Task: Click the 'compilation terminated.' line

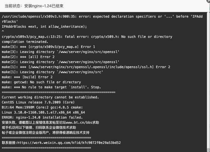Action: click(x=25, y=42)
